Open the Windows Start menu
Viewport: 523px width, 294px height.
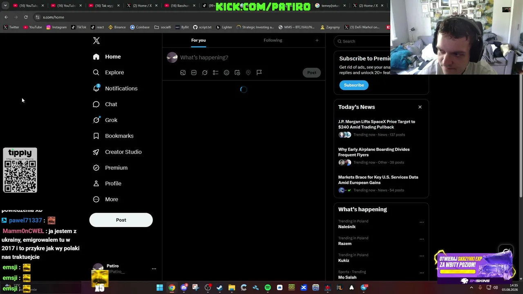[160, 288]
